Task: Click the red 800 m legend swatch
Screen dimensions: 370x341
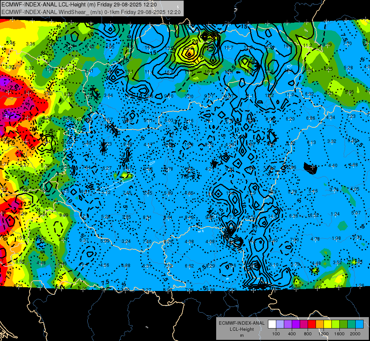Action: pyautogui.click(x=312, y=324)
